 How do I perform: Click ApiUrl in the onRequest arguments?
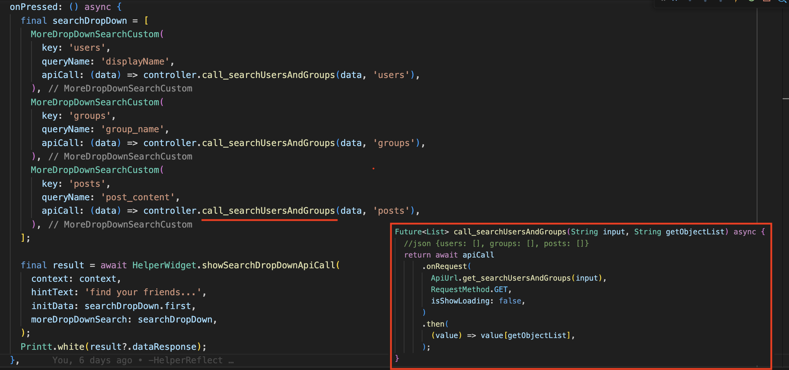pyautogui.click(x=444, y=278)
